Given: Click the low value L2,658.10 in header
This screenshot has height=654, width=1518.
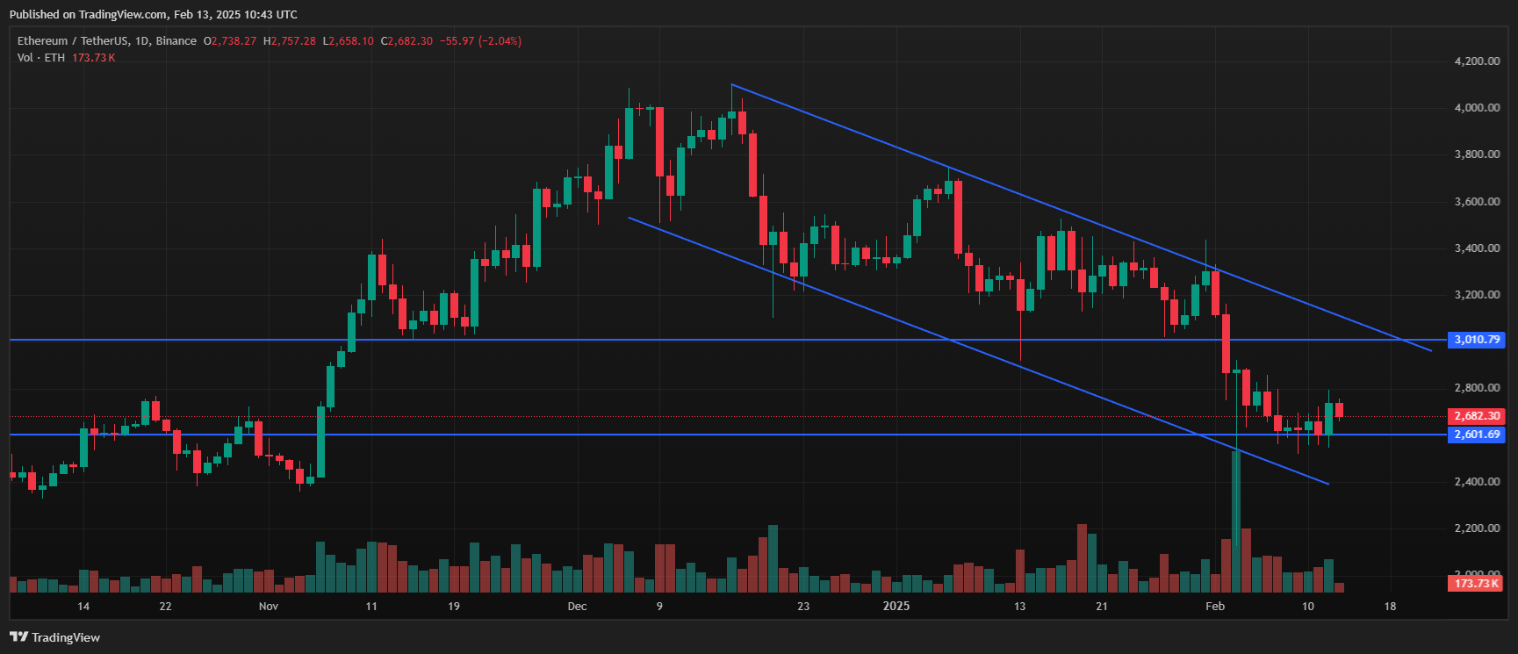Looking at the screenshot, I should click(348, 41).
